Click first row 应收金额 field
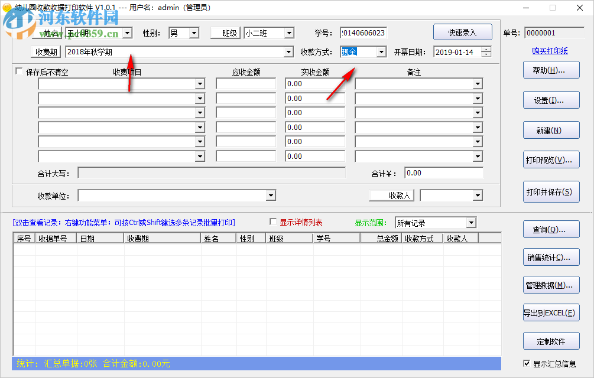Screen dimensions: 594x378 click(x=246, y=84)
